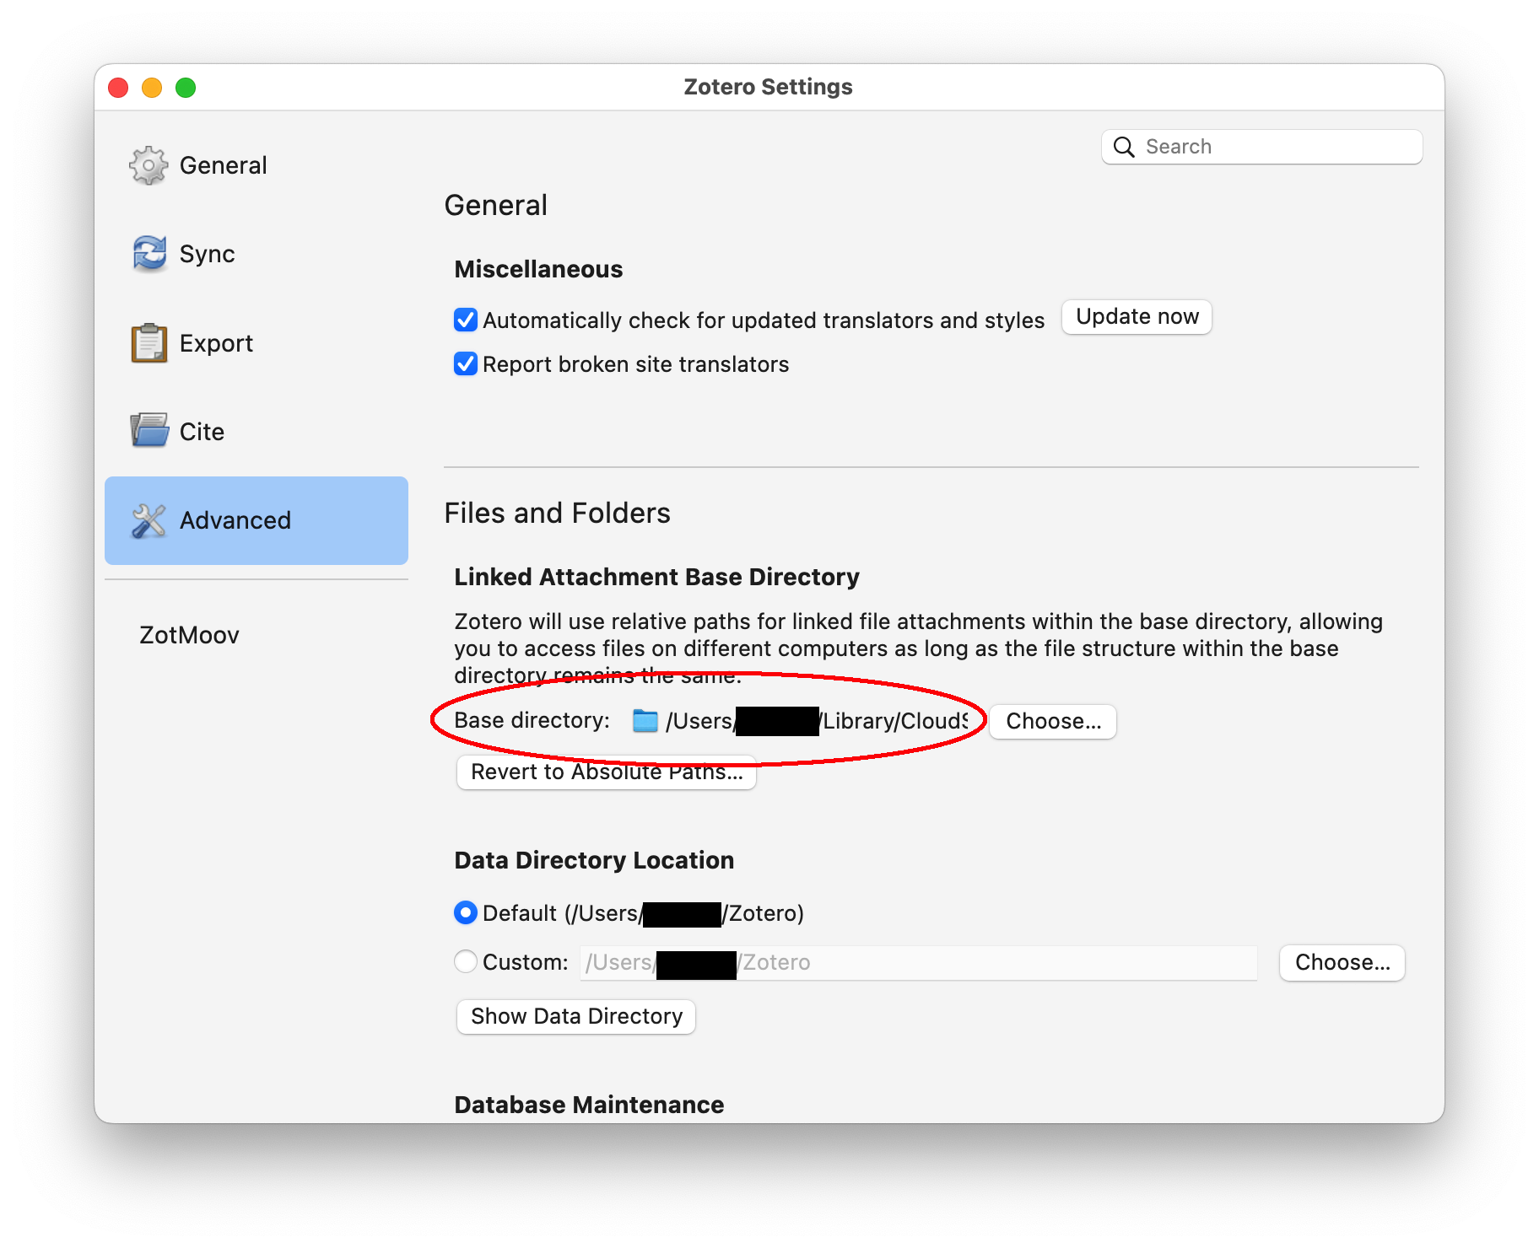1539x1248 pixels.
Task: Open the Export settings pane
Action: tap(256, 343)
